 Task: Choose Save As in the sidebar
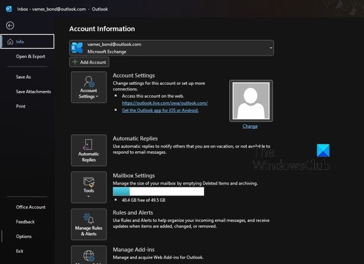click(x=23, y=77)
